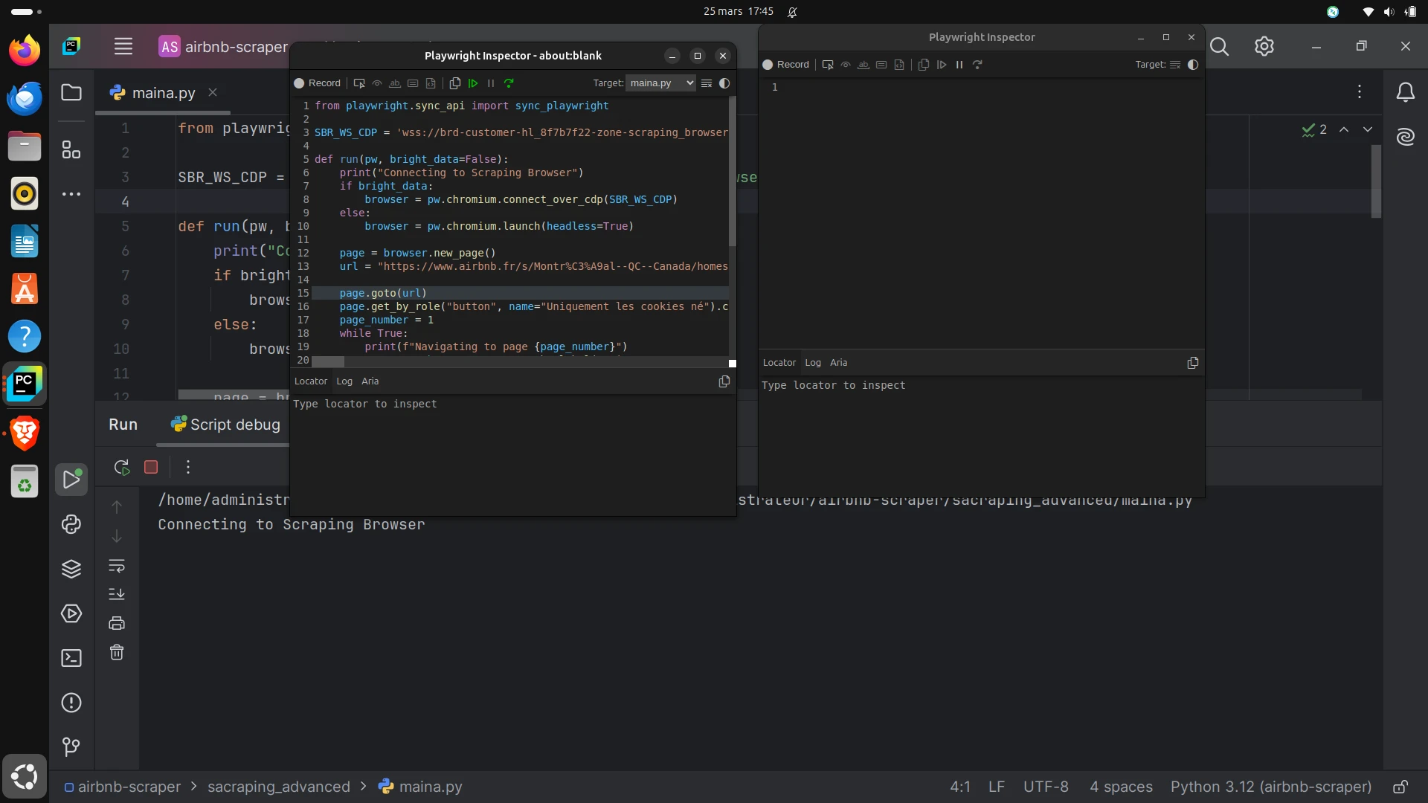Open the 4 spaces indent settings

[x=1121, y=787]
